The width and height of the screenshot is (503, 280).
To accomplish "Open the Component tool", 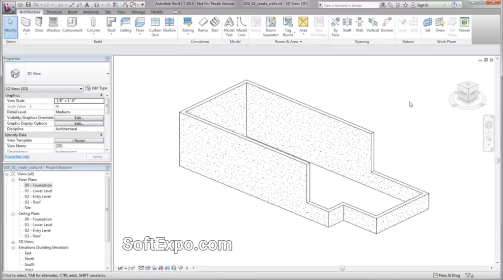I will click(72, 25).
